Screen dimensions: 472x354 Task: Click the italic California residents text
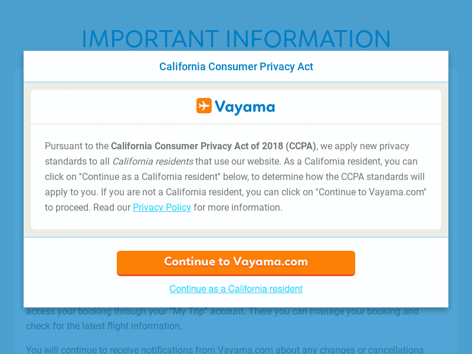(152, 161)
